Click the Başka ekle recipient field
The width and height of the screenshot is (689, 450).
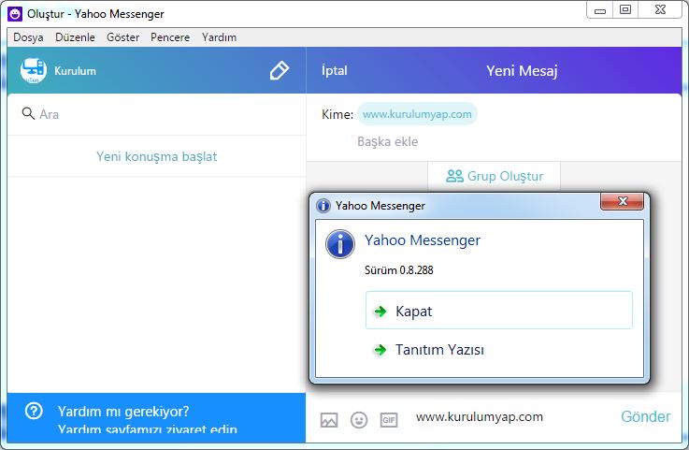(x=388, y=141)
